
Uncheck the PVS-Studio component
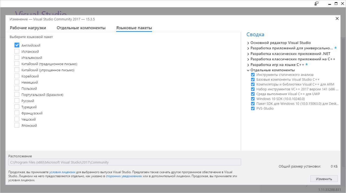(253, 108)
